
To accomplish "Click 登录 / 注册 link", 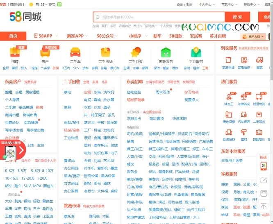I will pyautogui.click(x=184, y=5).
